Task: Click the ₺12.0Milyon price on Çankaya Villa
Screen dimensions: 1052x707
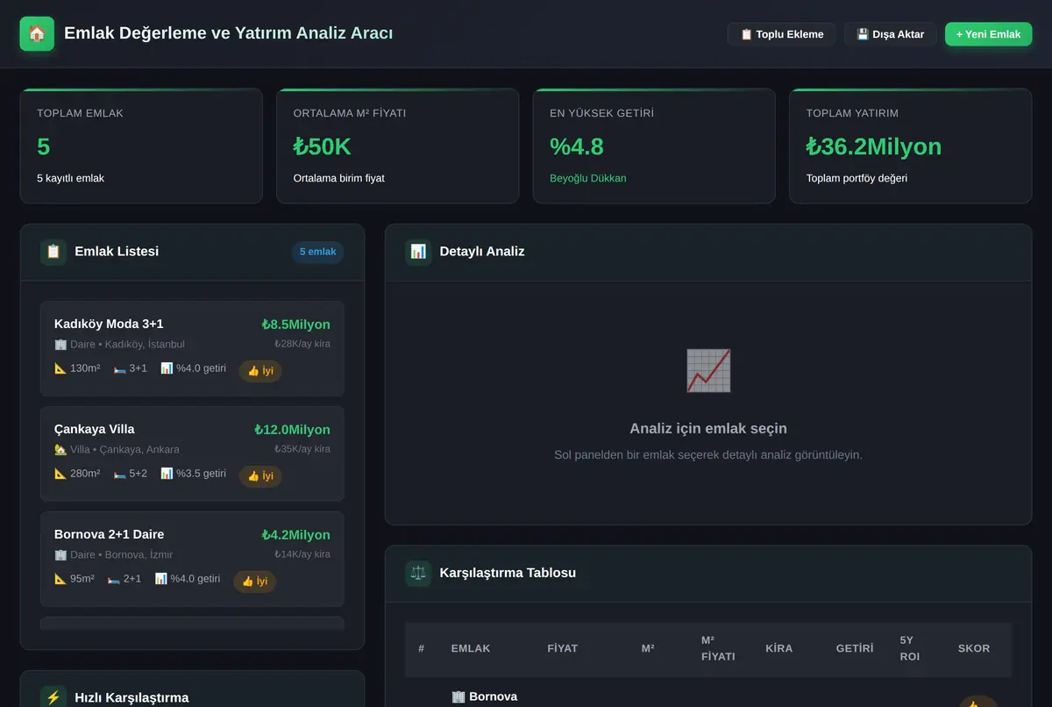Action: pyautogui.click(x=293, y=430)
